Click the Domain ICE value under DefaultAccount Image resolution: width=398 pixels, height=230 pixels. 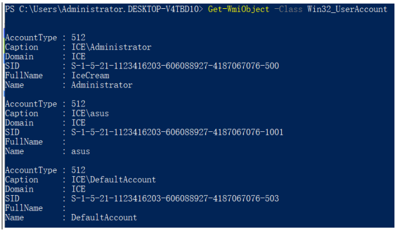pos(78,189)
